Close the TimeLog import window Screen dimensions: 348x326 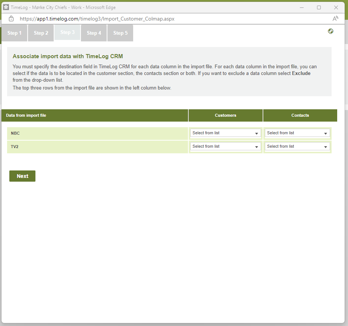coord(336,7)
